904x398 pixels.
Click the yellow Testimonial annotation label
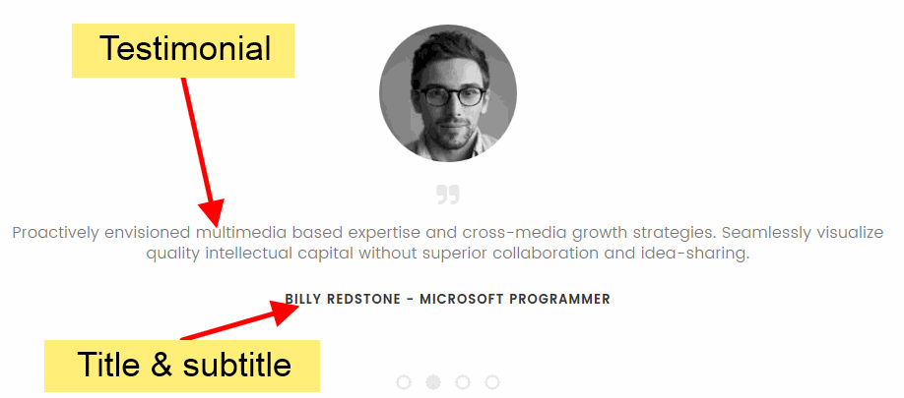(x=183, y=50)
